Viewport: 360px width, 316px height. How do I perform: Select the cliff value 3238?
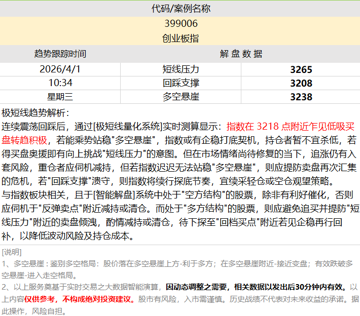[x=301, y=97]
